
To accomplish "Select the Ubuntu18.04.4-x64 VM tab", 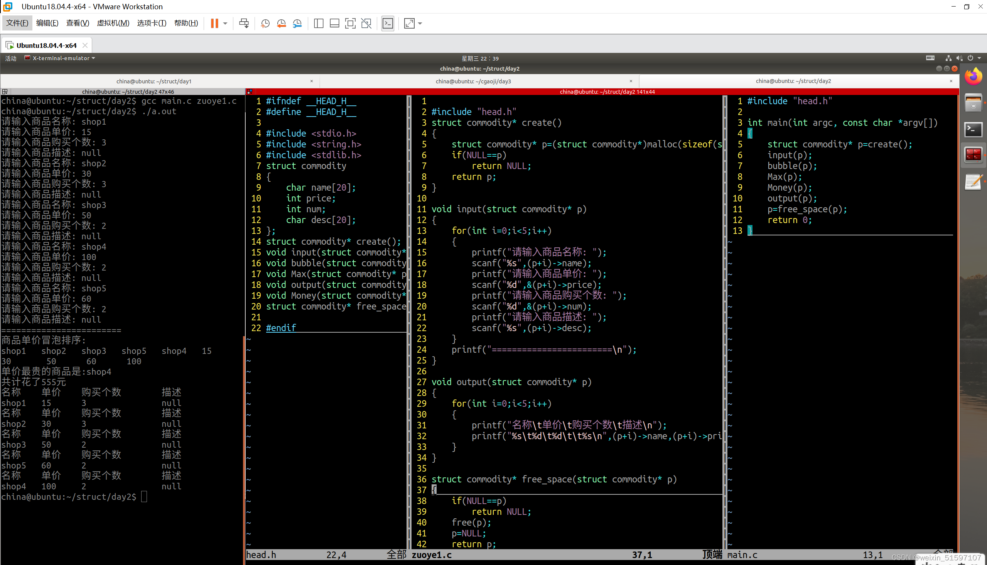I will point(47,46).
